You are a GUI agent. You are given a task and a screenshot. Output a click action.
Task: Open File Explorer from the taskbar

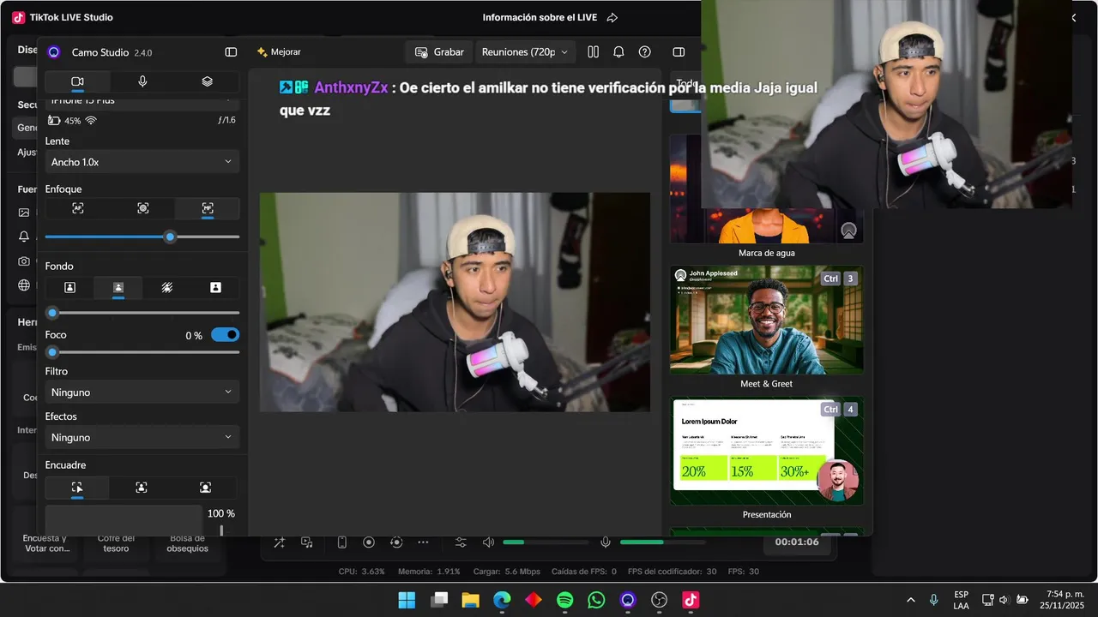click(x=470, y=600)
